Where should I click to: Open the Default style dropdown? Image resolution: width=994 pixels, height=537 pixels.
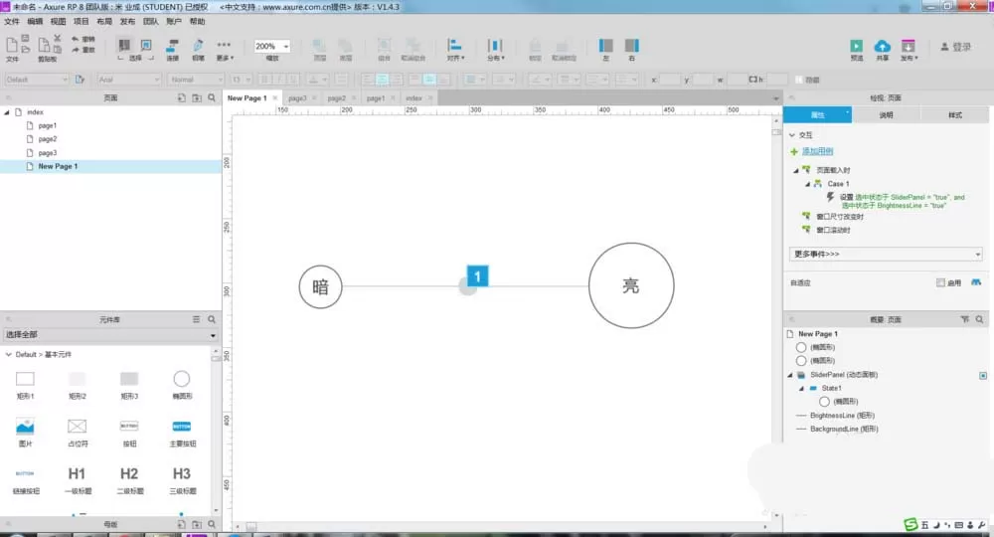(x=36, y=80)
